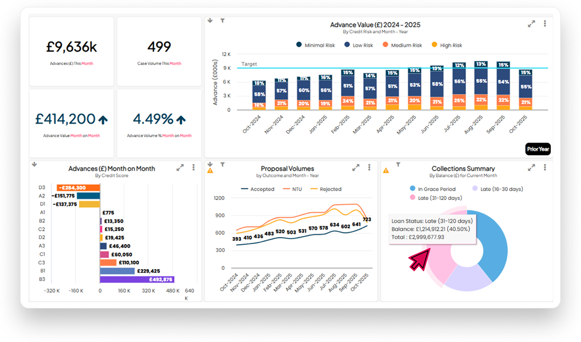
Task: Click the filter icon on Advance Value chart
Action: click(x=223, y=21)
